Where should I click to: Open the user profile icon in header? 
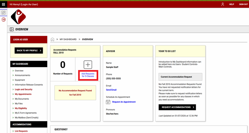pyautogui.click(x=223, y=4)
